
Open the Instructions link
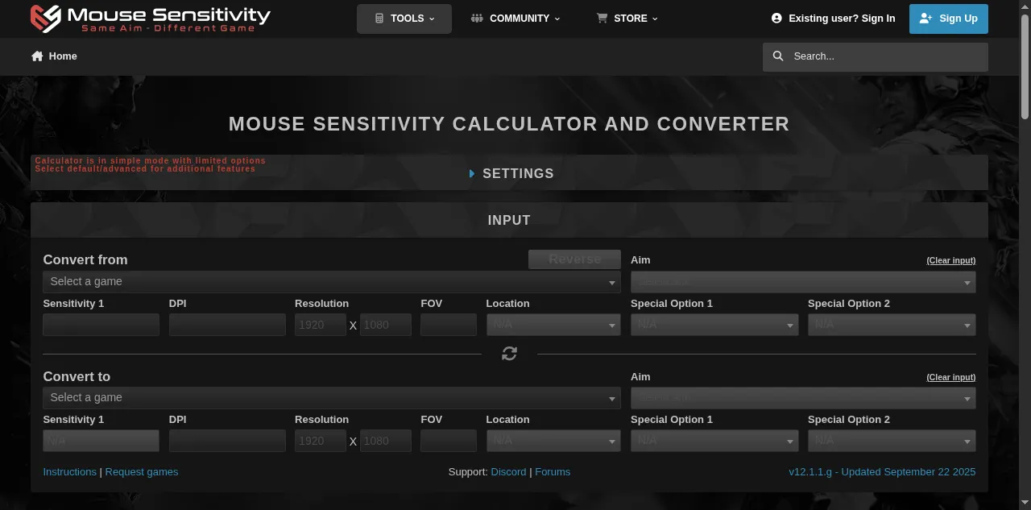pos(69,472)
